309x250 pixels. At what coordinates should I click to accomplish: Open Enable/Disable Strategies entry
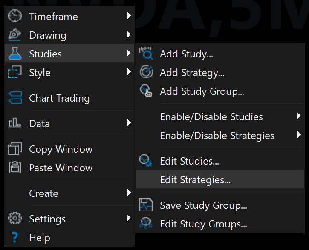[220, 135]
